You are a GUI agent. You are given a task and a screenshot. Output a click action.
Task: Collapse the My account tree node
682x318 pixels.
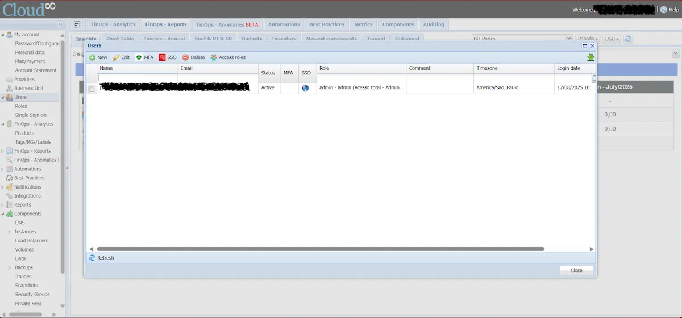pos(2,35)
